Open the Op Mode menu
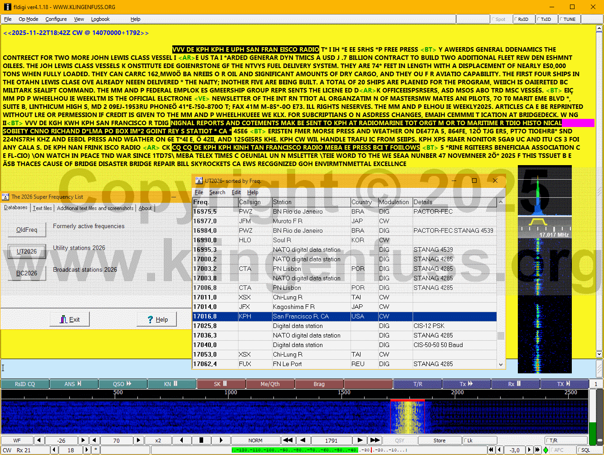This screenshot has height=455, width=604. pos(28,19)
